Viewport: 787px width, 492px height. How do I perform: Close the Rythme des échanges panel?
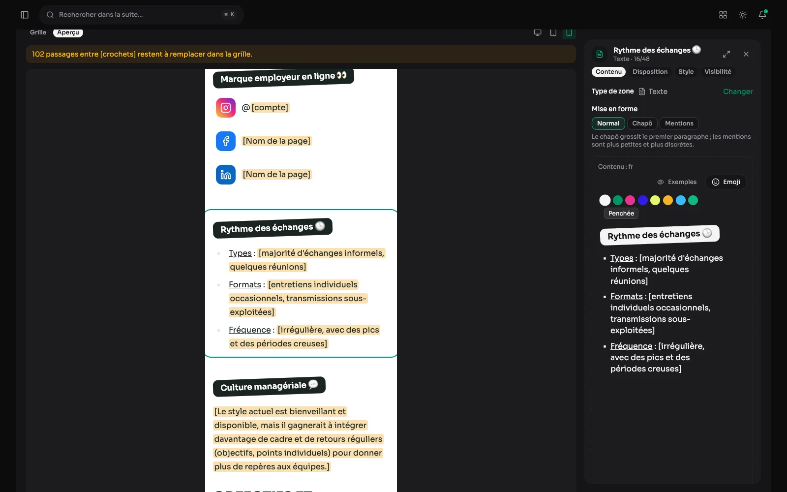tap(746, 54)
